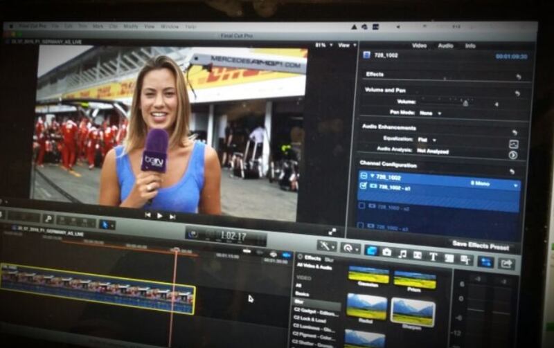554x348 pixels.
Task: Click the Share export icon
Action: 506,264
